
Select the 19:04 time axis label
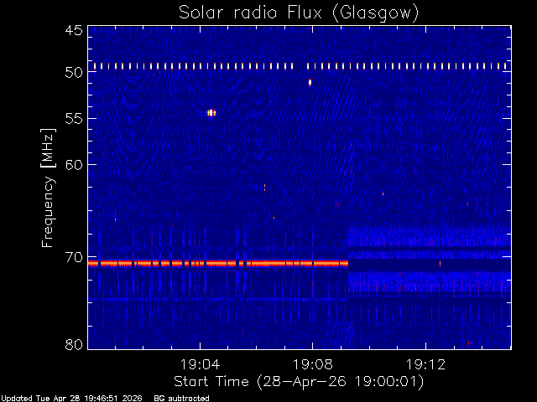(200, 364)
